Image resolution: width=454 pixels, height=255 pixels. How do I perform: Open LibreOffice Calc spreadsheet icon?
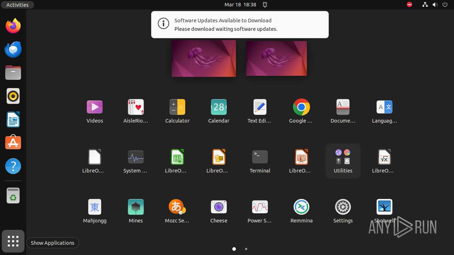pyautogui.click(x=177, y=161)
